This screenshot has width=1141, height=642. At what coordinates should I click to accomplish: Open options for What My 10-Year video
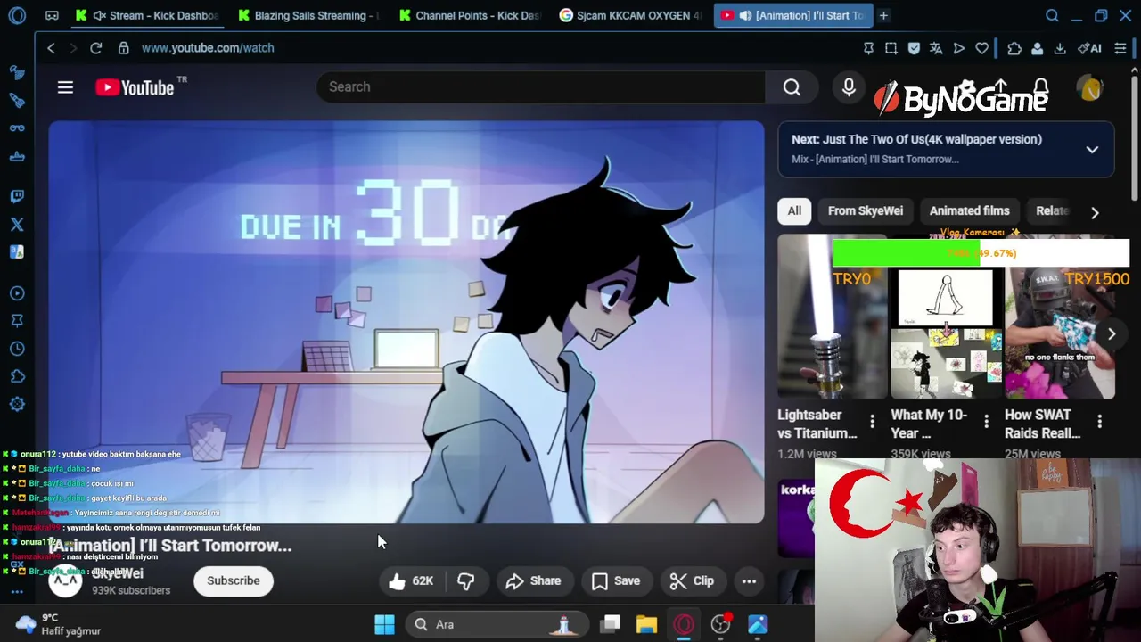[986, 421]
